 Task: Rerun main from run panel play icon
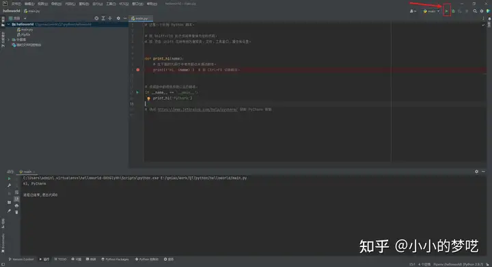click(9, 179)
